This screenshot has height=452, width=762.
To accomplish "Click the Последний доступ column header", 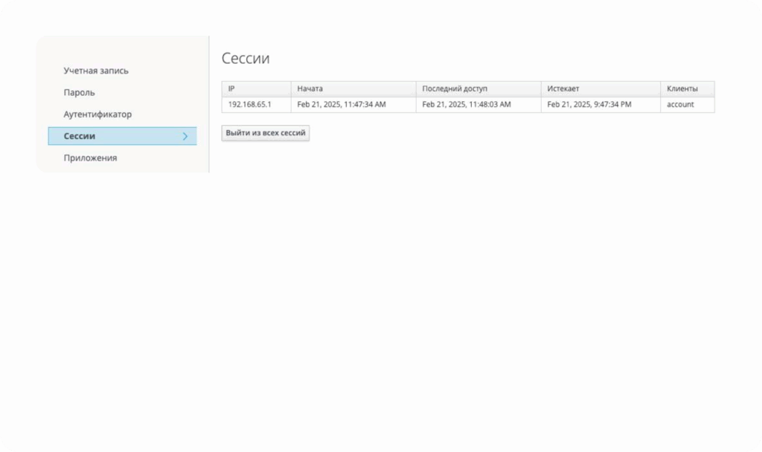I will [x=455, y=88].
